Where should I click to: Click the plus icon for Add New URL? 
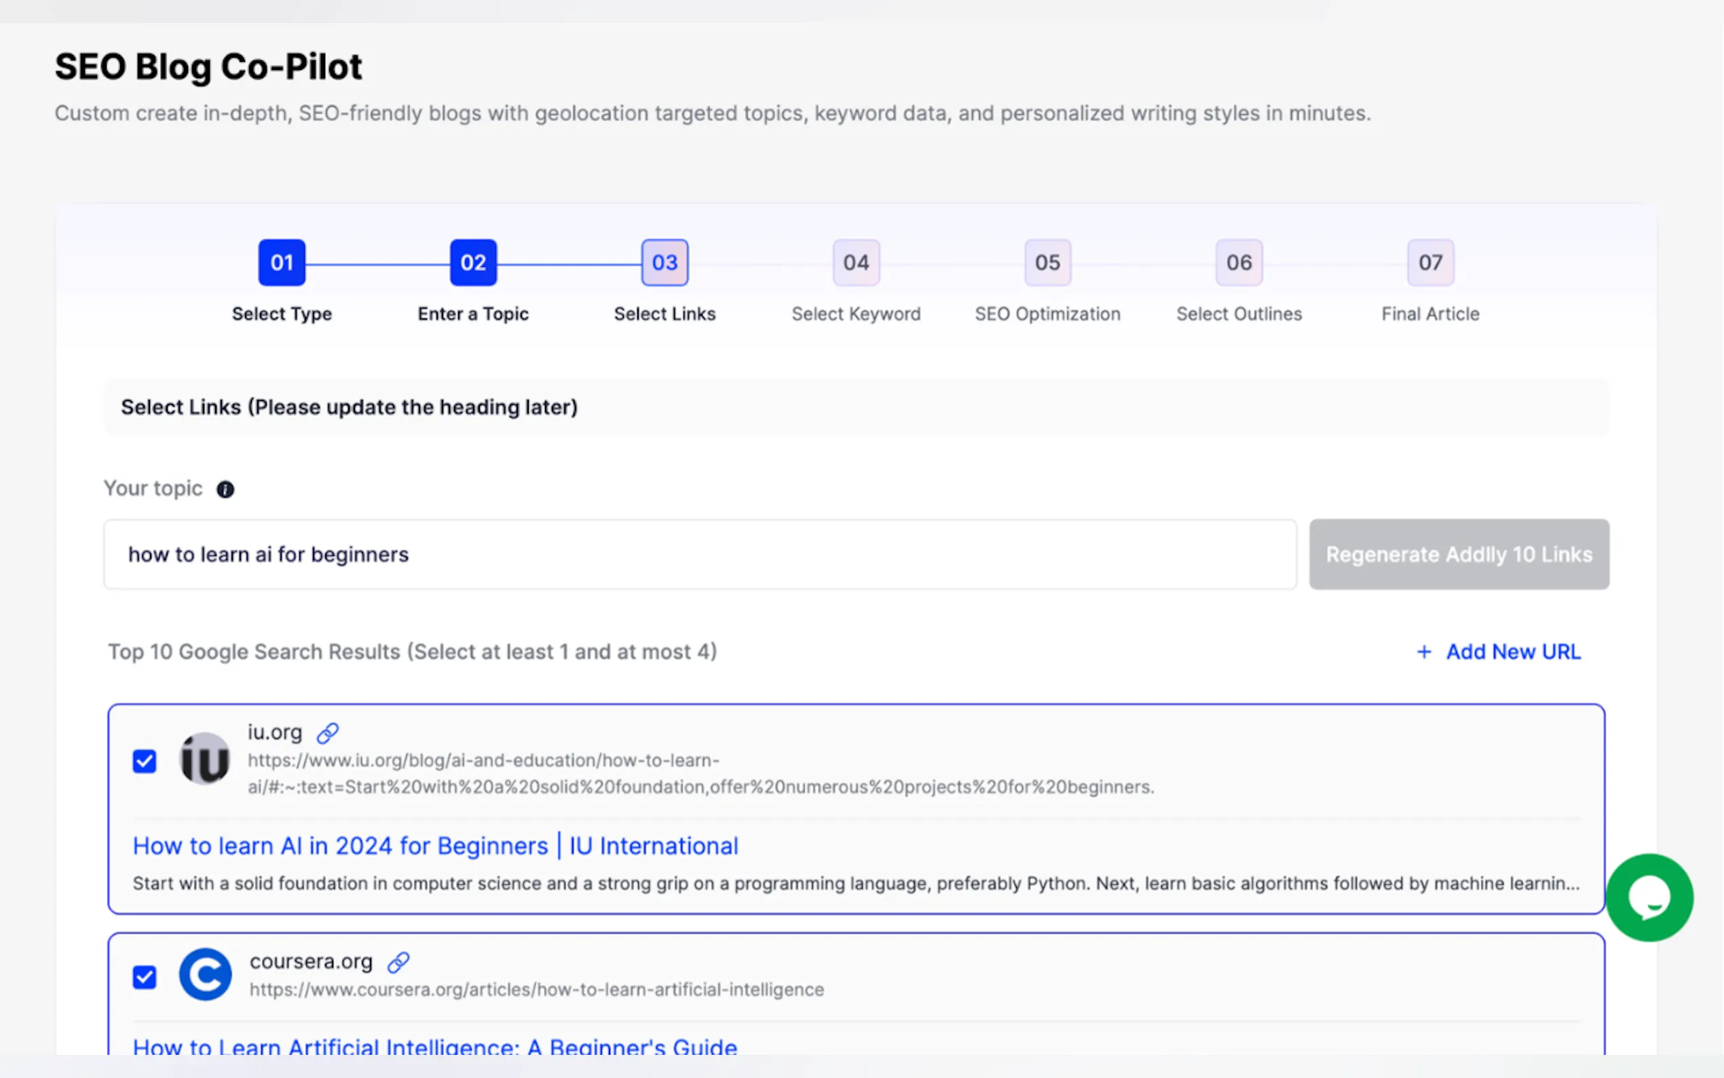[x=1424, y=652]
